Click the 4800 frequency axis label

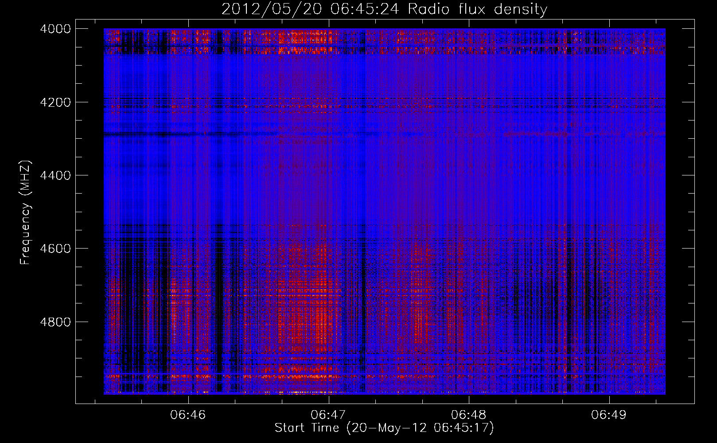[x=55, y=322]
